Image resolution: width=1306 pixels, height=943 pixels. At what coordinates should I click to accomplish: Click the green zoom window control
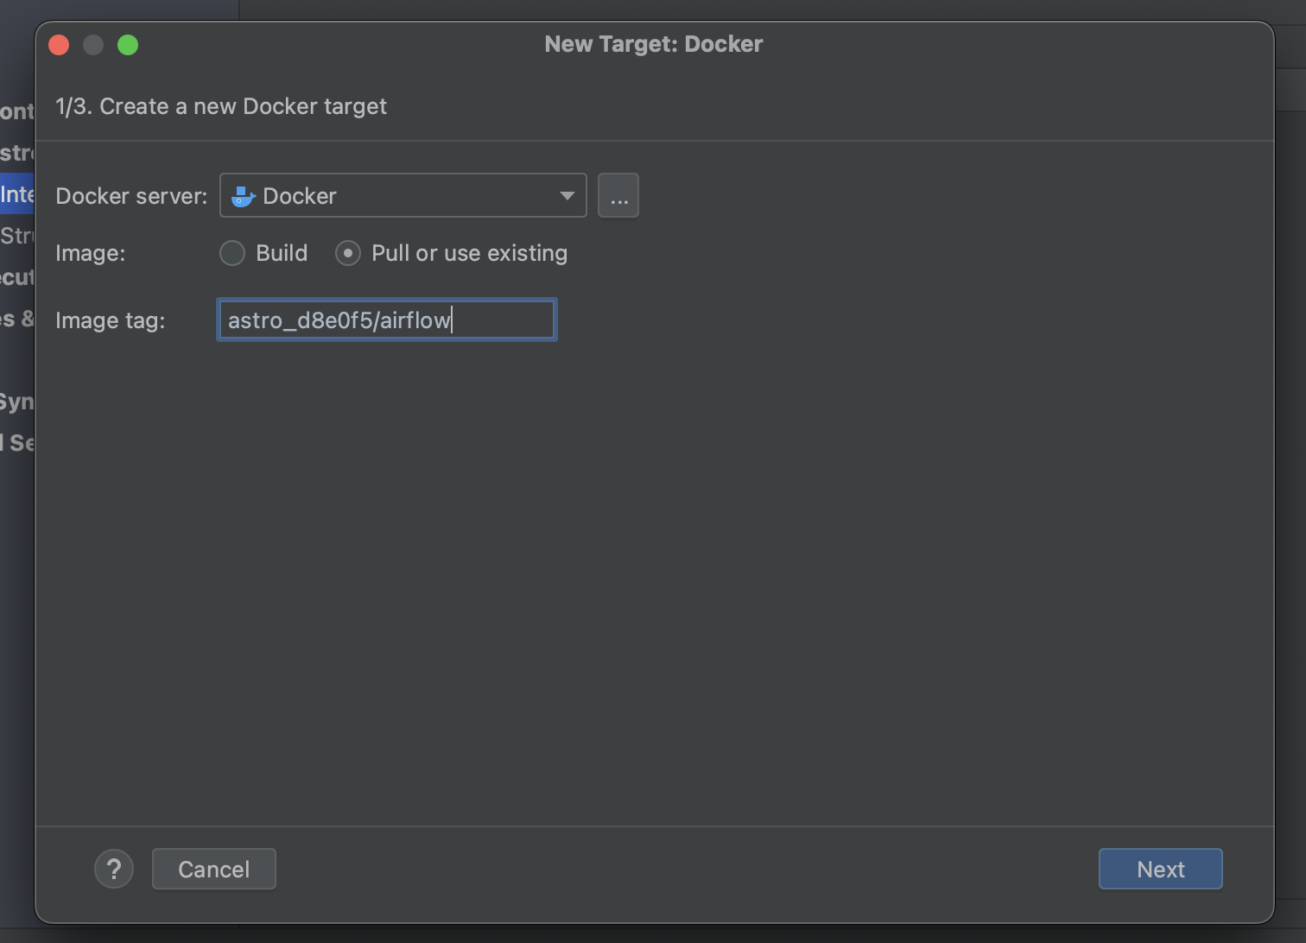click(128, 44)
